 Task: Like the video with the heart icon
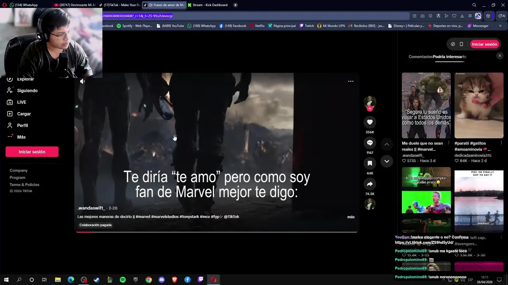coord(370,122)
